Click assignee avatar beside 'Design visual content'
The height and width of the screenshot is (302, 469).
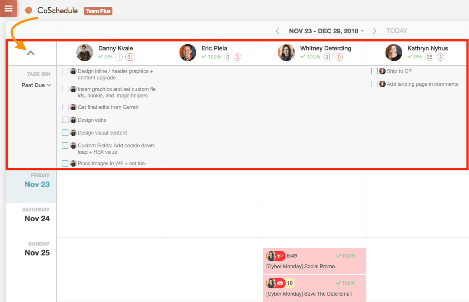point(73,132)
